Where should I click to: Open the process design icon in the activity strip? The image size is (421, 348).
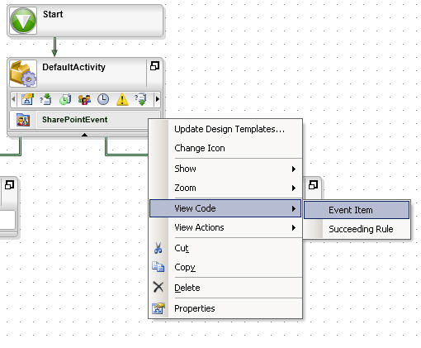[x=27, y=99]
